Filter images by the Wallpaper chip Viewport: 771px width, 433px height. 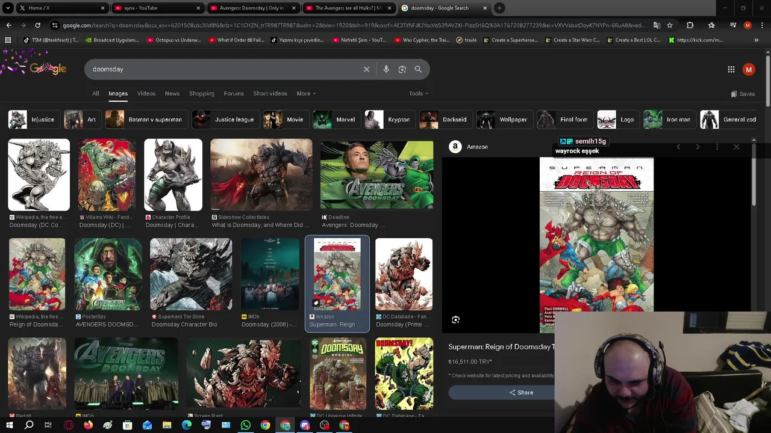[505, 120]
